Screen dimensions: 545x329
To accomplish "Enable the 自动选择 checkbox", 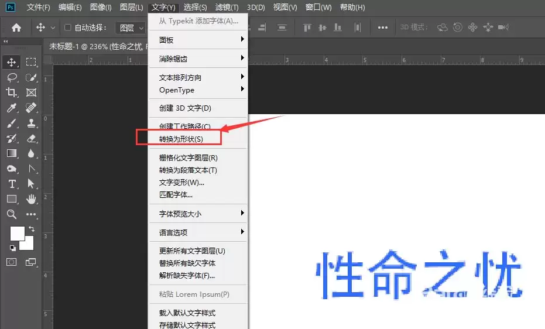I will click(x=68, y=27).
